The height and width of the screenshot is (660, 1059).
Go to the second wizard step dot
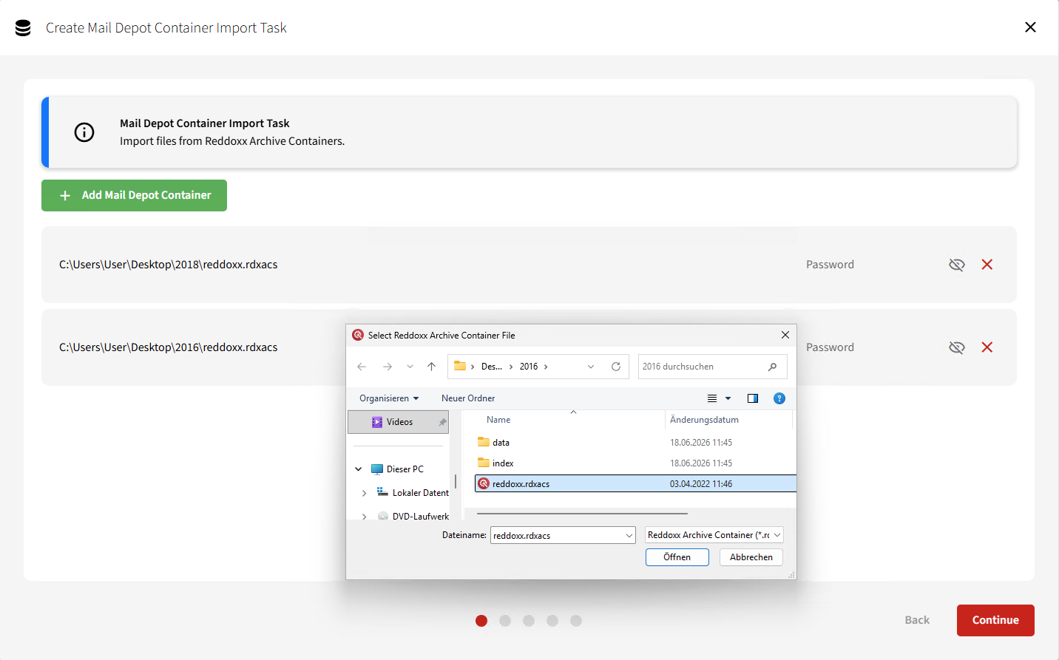505,621
